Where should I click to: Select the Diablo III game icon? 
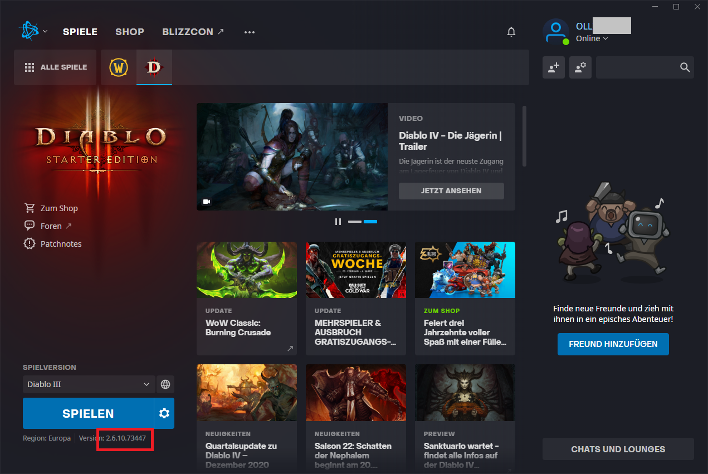(x=154, y=67)
